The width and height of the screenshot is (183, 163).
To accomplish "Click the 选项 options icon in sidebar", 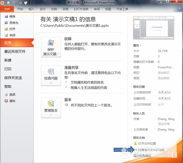I will (6, 95).
